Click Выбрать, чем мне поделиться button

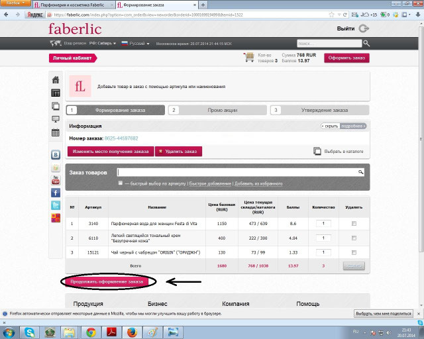[384, 314]
